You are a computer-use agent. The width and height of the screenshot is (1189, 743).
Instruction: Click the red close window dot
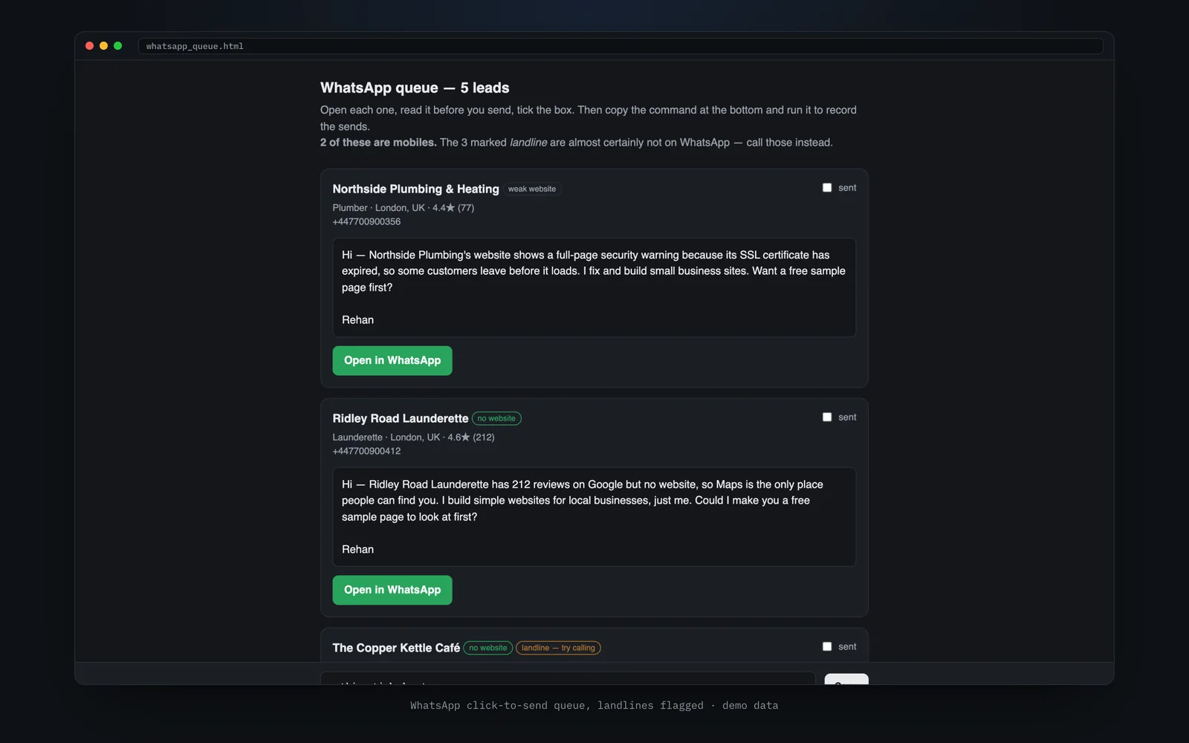(x=90, y=46)
